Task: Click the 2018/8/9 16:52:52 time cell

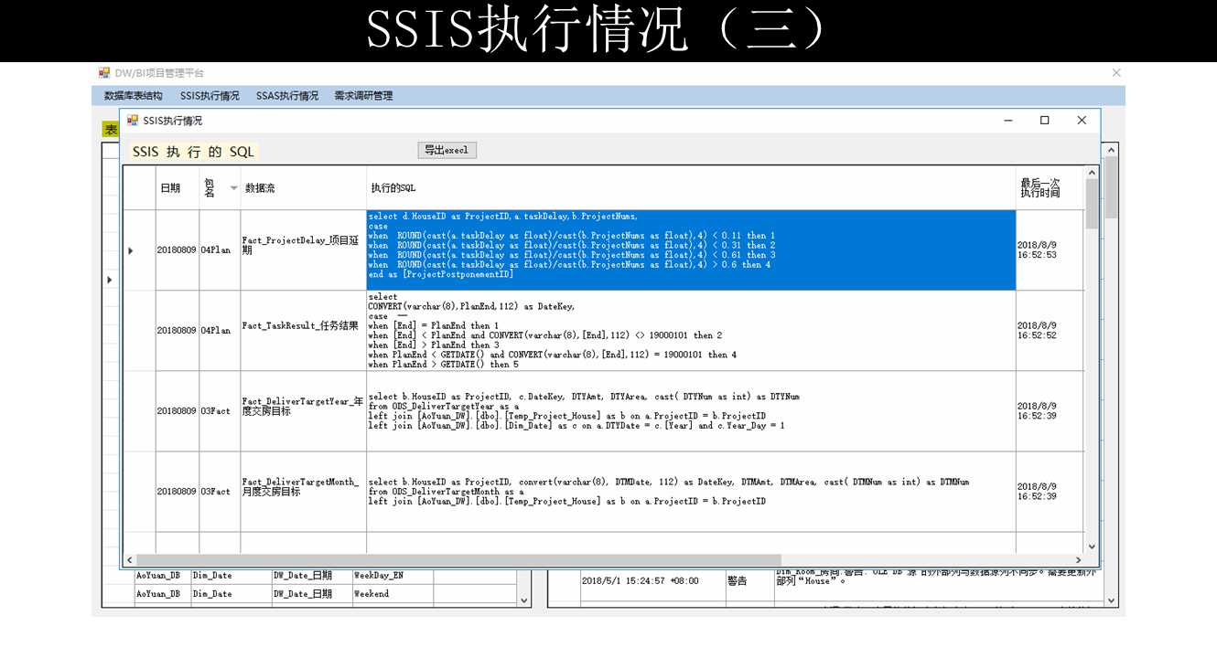Action: [1050, 331]
